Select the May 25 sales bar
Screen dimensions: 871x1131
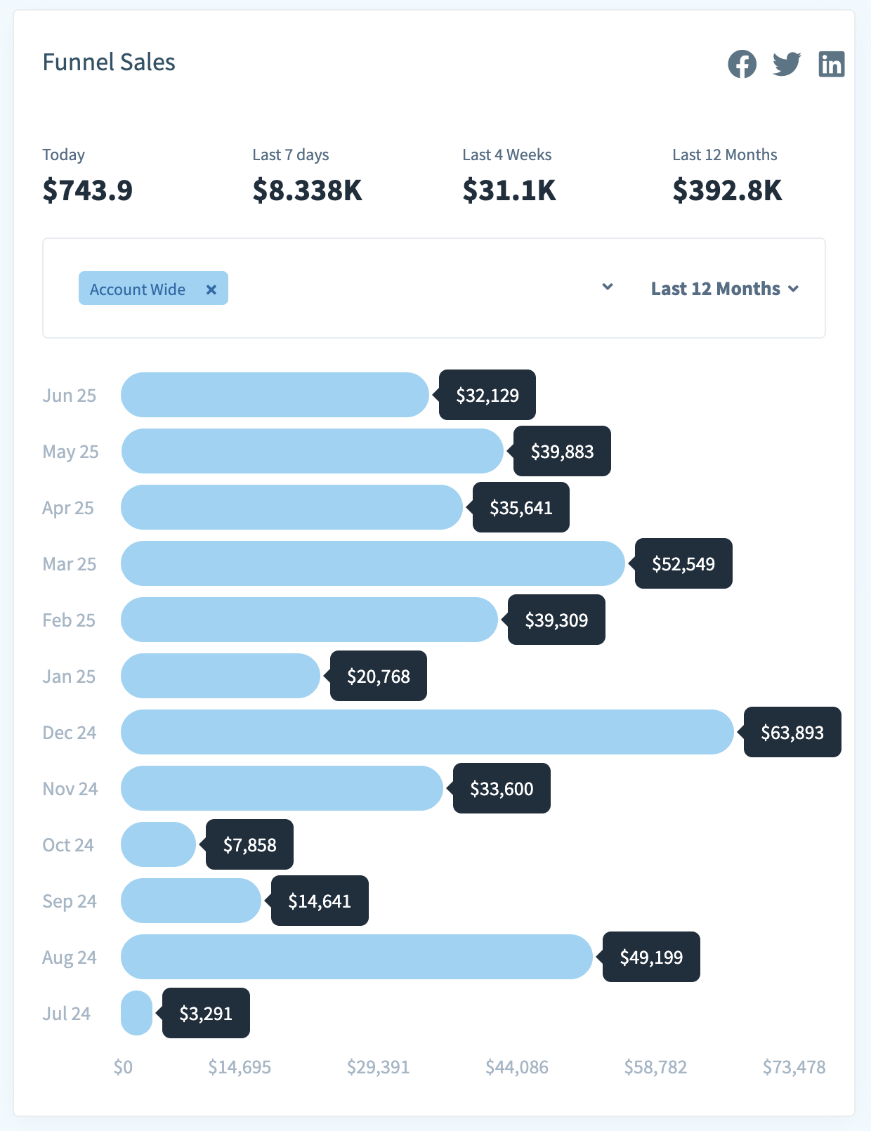tap(312, 451)
